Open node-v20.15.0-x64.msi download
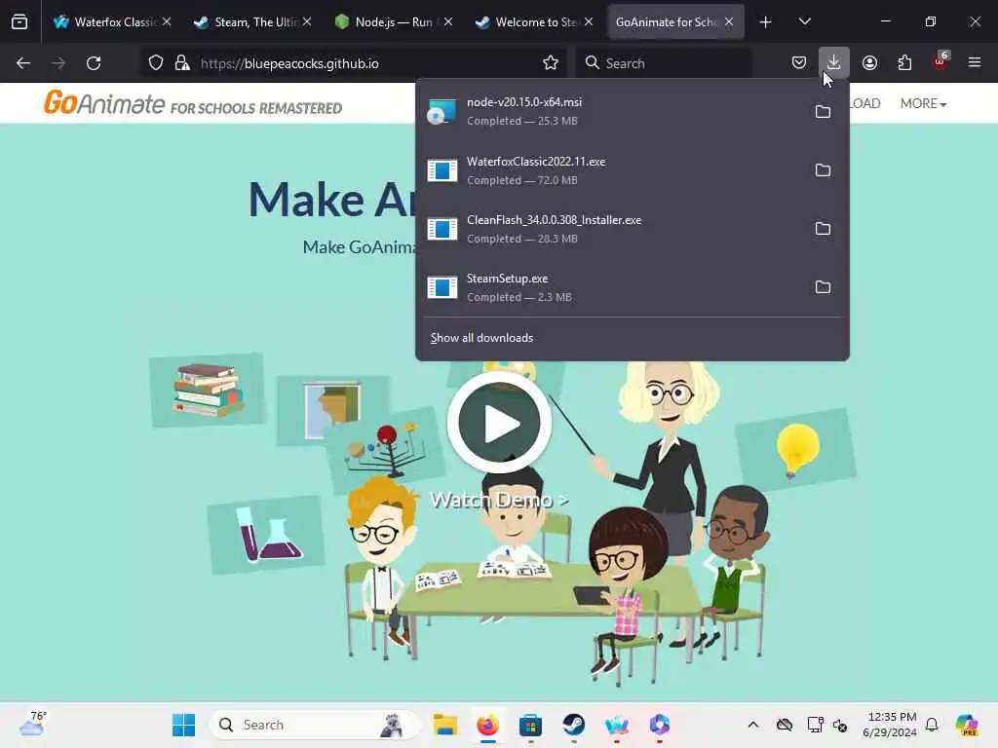This screenshot has width=998, height=748. click(x=611, y=111)
